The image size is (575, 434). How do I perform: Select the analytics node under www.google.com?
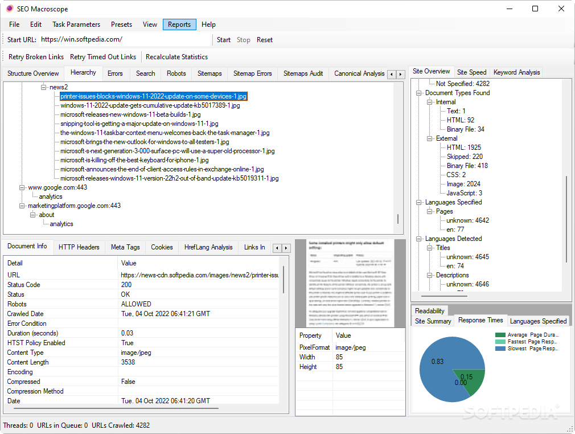pyautogui.click(x=51, y=196)
